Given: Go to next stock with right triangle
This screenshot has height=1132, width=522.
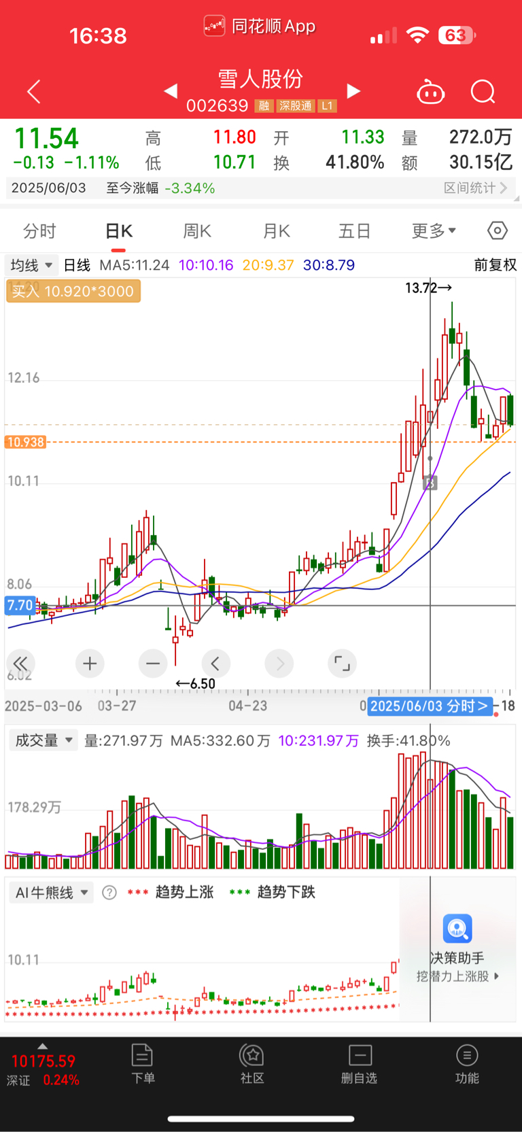Looking at the screenshot, I should 353,90.
